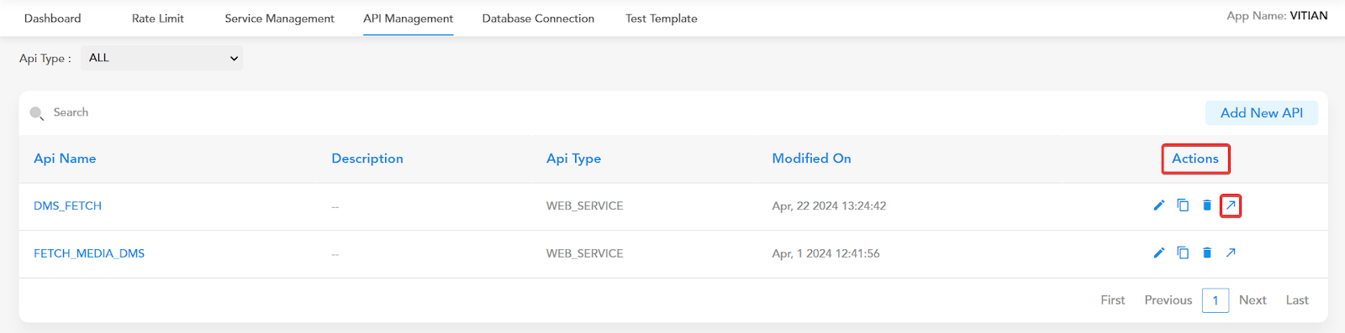Click the App Name VITIAN label
This screenshot has height=333, width=1345.
pos(1277,16)
